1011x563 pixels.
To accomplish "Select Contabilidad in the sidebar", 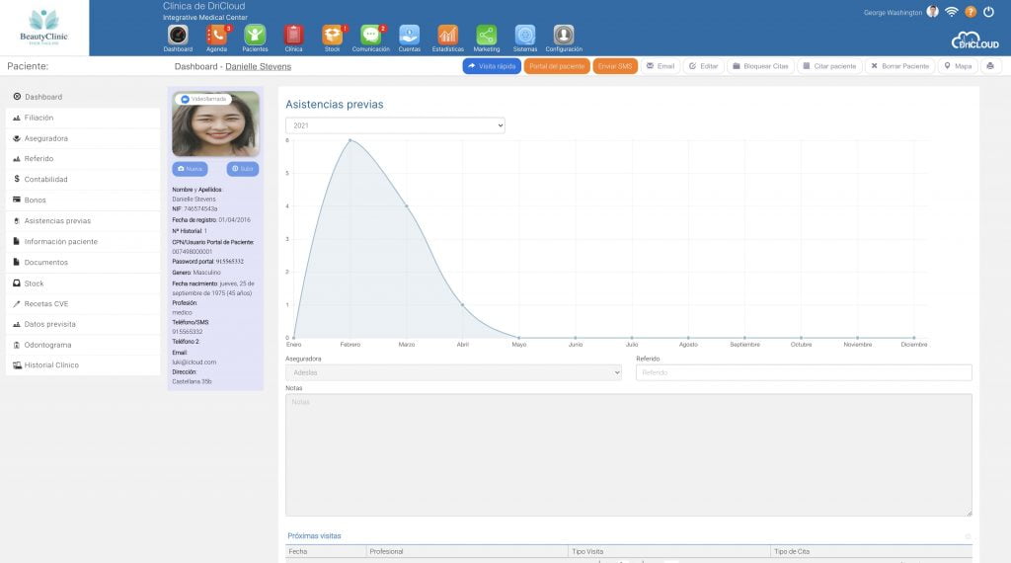I will (x=83, y=180).
